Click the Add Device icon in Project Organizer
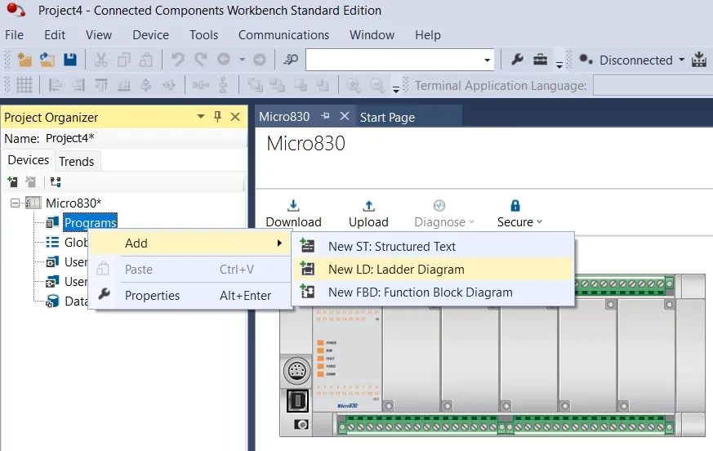The width and height of the screenshot is (713, 451). click(12, 182)
